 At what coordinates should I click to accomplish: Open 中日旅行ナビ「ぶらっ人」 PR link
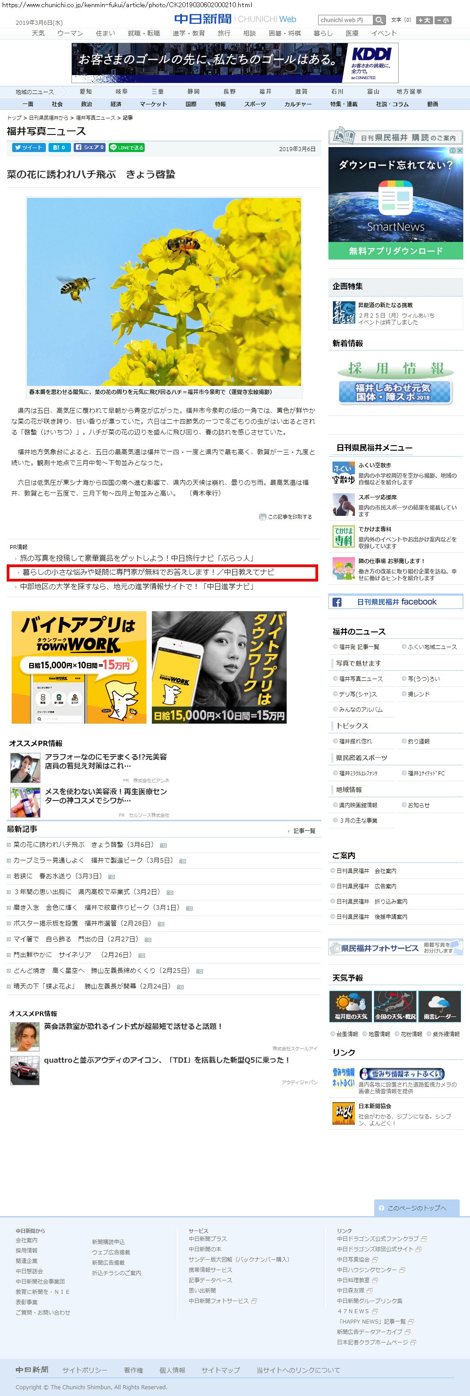(x=137, y=558)
